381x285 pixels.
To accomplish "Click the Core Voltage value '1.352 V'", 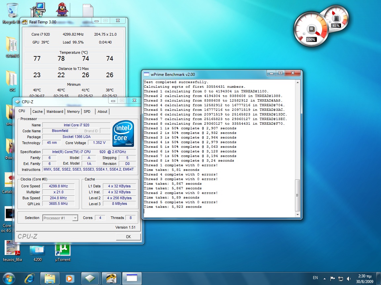I will click(x=99, y=142).
